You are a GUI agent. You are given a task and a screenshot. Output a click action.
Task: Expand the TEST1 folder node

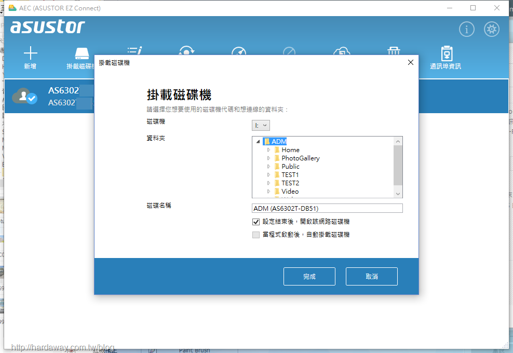point(268,175)
